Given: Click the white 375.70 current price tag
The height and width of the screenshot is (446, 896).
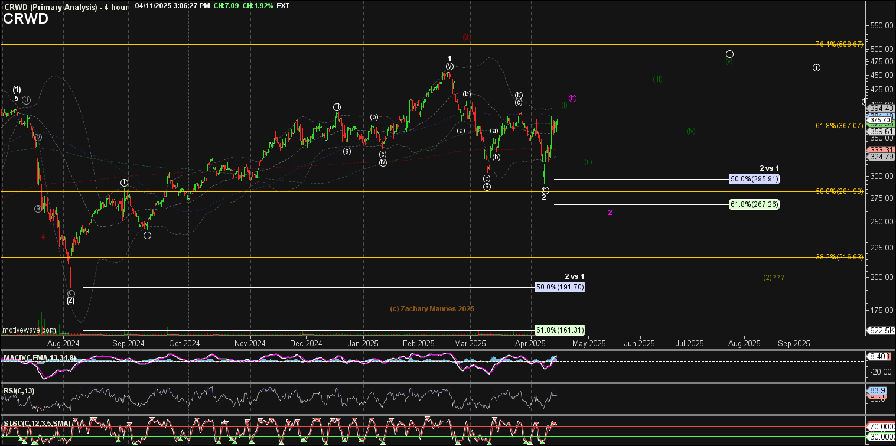Looking at the screenshot, I should click(880, 119).
